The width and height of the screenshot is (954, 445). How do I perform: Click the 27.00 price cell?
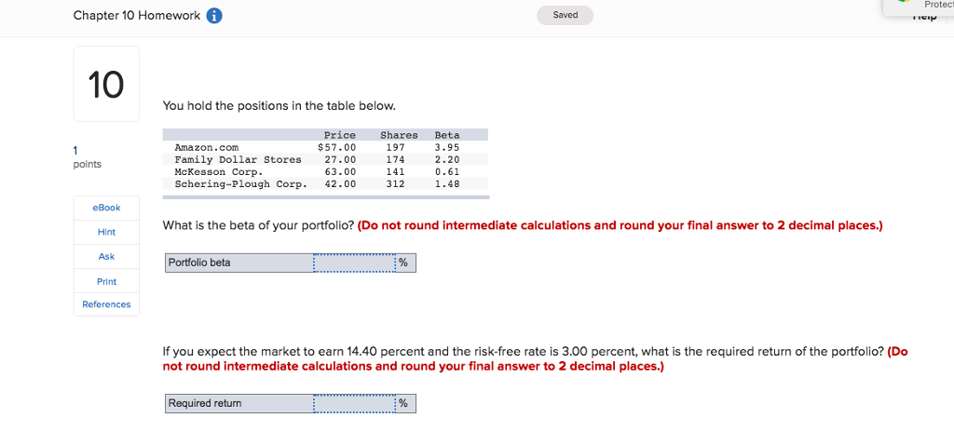[339, 159]
